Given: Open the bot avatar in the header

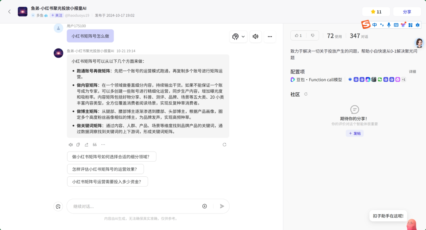Looking at the screenshot, I should 22,12.
